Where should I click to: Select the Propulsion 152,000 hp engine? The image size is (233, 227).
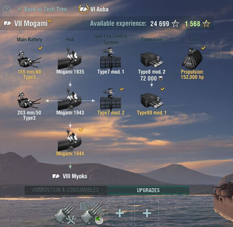coord(192,64)
